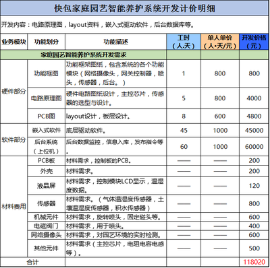Click the 外壳 cell

click(x=47, y=171)
